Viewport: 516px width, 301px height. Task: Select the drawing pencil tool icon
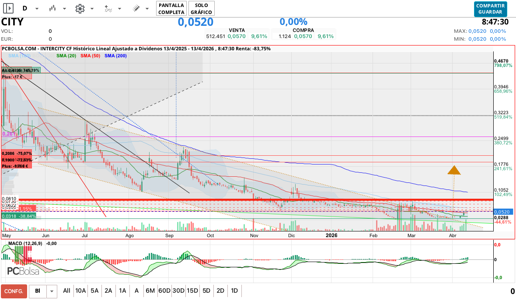click(x=136, y=8)
